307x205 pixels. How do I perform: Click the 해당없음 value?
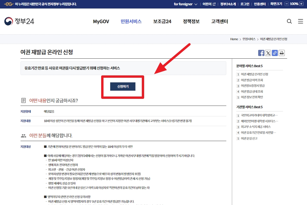point(49,111)
